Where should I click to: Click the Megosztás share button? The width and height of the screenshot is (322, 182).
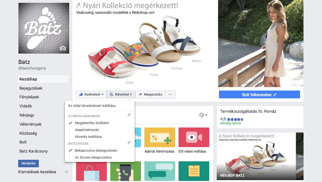click(x=150, y=95)
